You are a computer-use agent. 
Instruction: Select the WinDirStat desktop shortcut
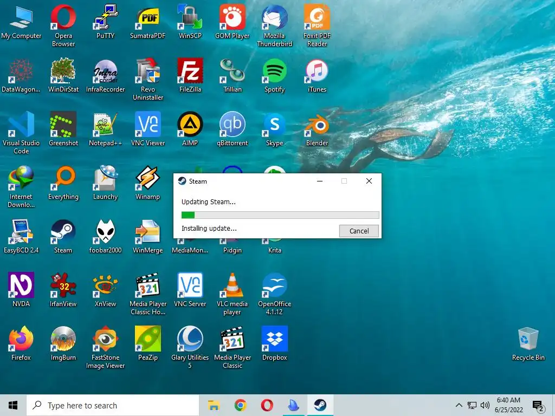click(63, 75)
